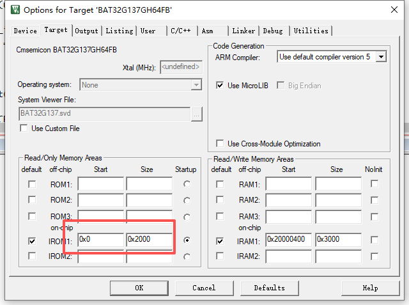
Task: Go to the Linker tab
Action: (243, 31)
